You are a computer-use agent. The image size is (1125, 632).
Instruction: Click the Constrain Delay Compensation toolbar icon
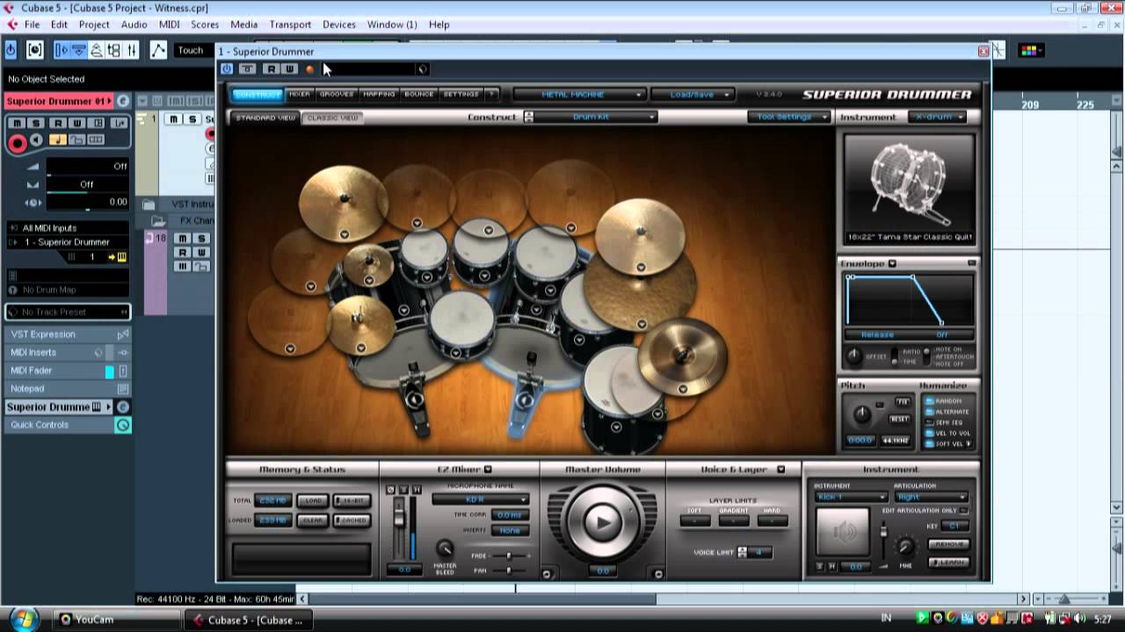point(34,50)
